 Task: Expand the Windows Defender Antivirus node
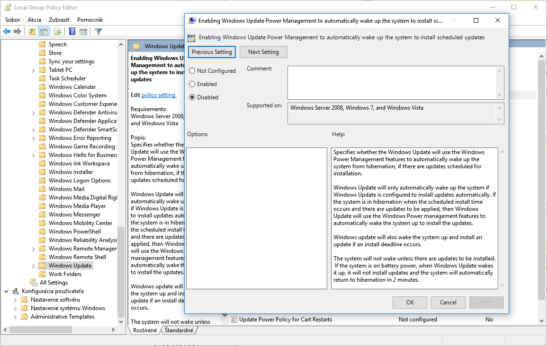pos(34,112)
